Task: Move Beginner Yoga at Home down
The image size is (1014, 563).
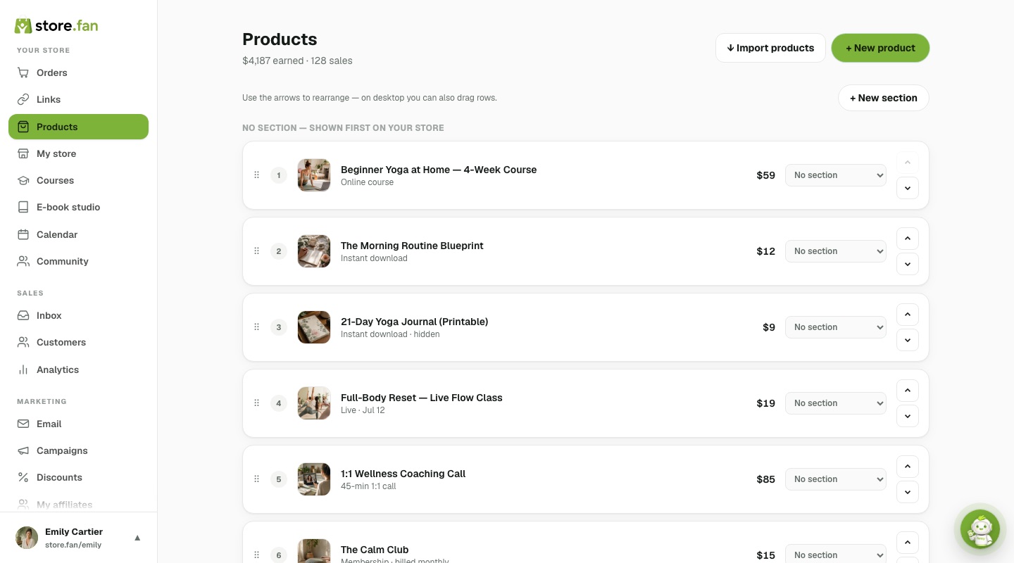Action: (908, 188)
